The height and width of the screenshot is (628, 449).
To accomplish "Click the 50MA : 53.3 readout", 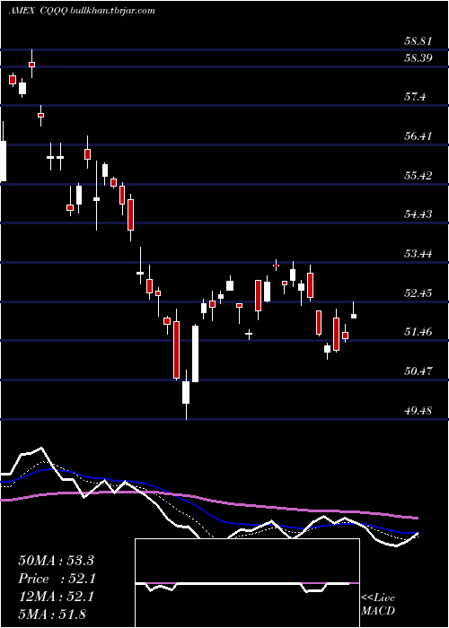I will click(x=56, y=561).
